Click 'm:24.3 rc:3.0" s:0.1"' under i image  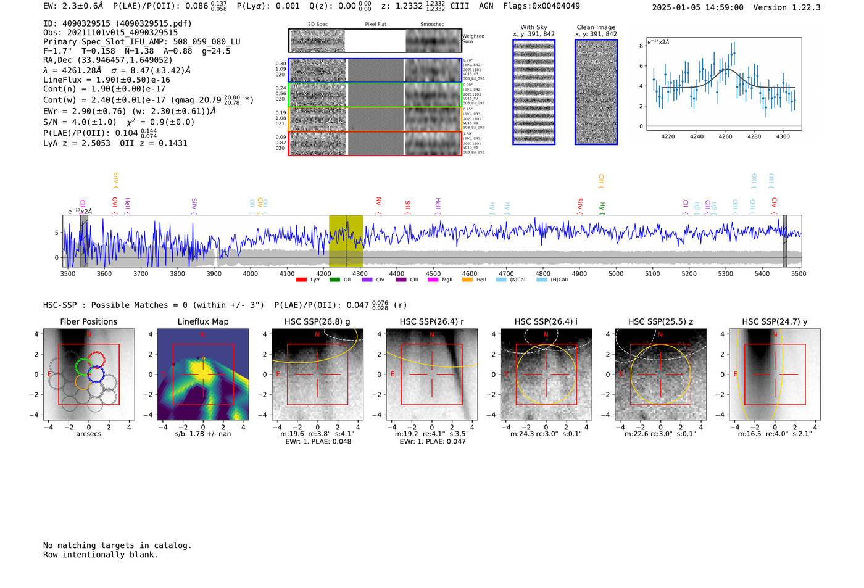(546, 434)
